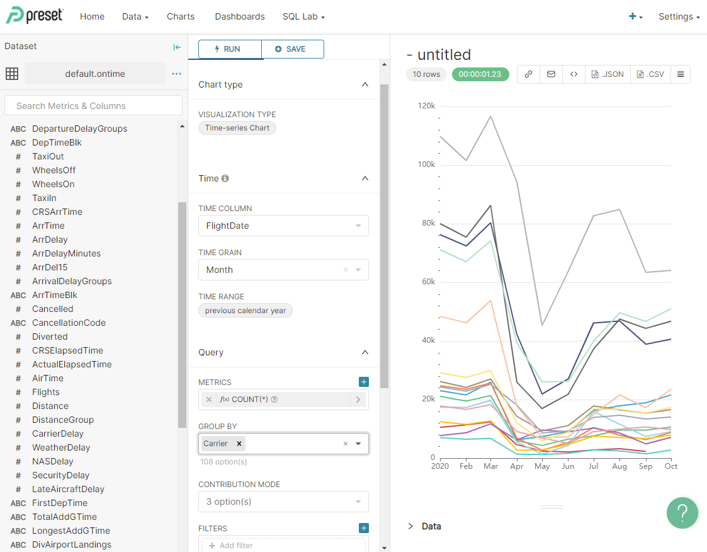The height and width of the screenshot is (552, 707).
Task: Expand the Data section below chart
Action: (411, 526)
